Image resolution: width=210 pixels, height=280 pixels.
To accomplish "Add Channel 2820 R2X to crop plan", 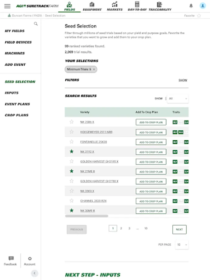I will pyautogui.click(x=151, y=201).
